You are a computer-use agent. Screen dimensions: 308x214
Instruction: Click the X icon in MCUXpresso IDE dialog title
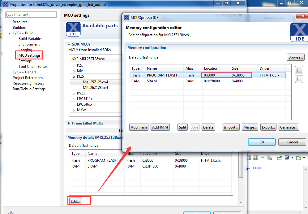[127, 18]
